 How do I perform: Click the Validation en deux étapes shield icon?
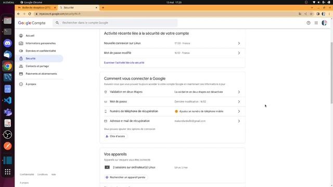click(x=106, y=92)
